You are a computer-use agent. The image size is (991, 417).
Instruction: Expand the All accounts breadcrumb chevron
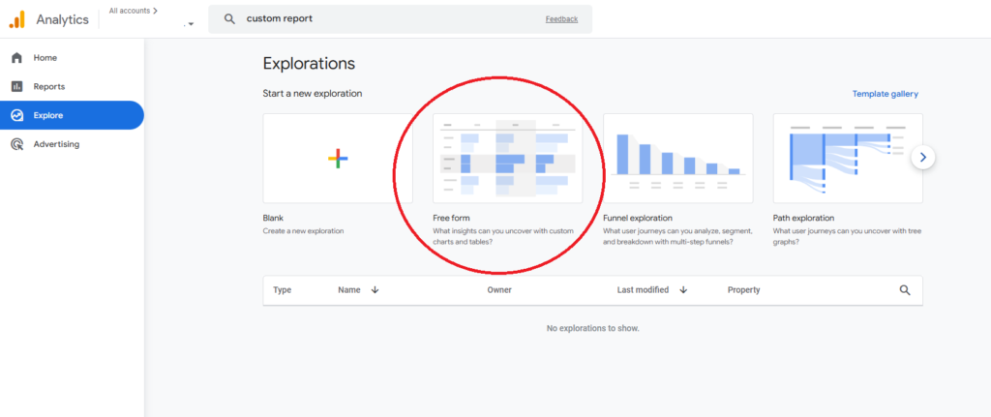(155, 11)
